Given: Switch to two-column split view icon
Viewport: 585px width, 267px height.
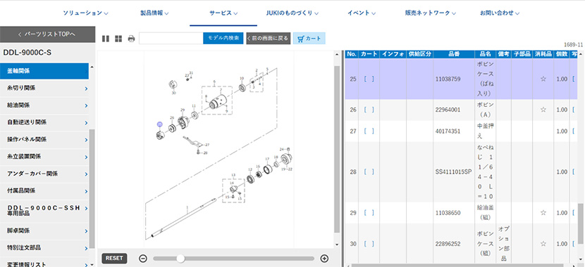Looking at the screenshot, I should click(106, 39).
